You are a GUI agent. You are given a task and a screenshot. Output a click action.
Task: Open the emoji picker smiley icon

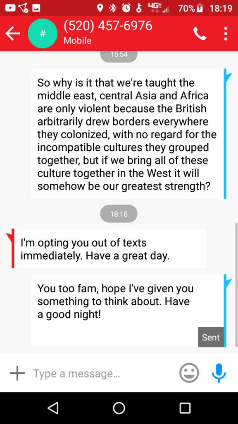pyautogui.click(x=189, y=373)
